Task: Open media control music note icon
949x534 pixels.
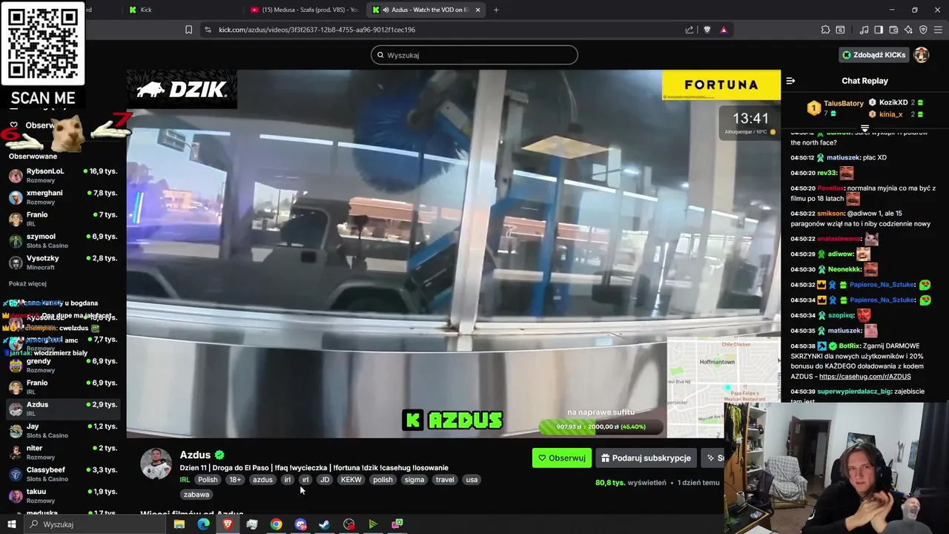Action: point(864,30)
